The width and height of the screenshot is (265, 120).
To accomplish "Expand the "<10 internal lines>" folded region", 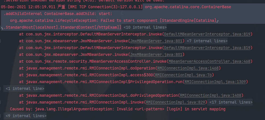I will [145, 28].
